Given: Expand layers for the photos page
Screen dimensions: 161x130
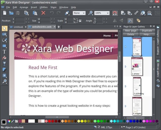Looking at the screenshot, I should (x=126, y=67).
